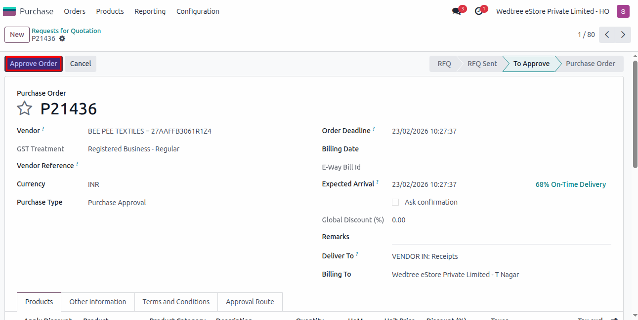The image size is (638, 320).
Task: Click the Approve Order button
Action: [x=34, y=64]
